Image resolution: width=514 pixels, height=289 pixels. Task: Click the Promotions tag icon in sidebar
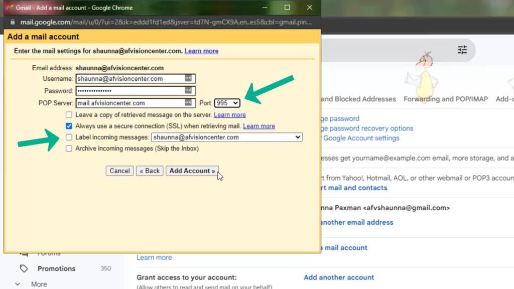(x=24, y=268)
